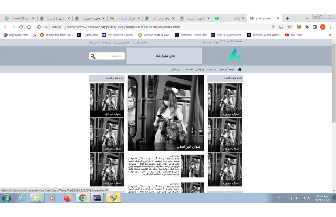This screenshot has width=336, height=217.
Task: Open the file explorer folder in taskbar
Action: pyautogui.click(x=37, y=198)
